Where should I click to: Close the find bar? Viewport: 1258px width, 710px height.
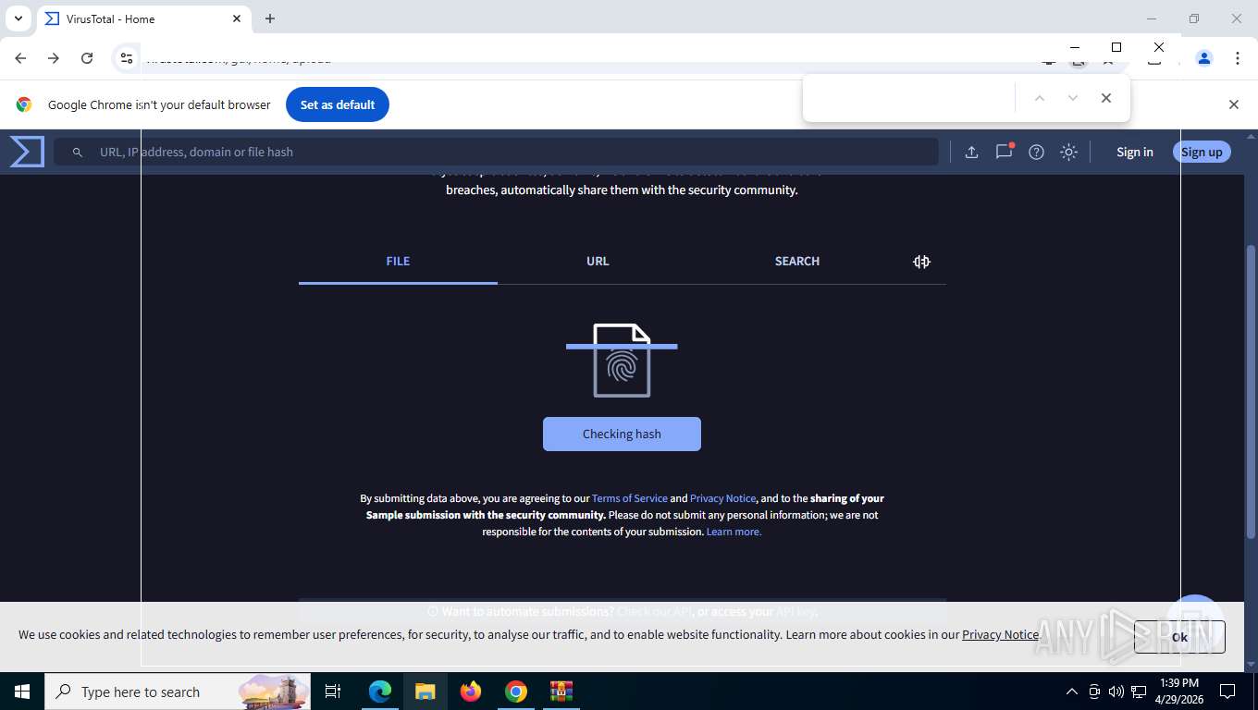click(1106, 98)
